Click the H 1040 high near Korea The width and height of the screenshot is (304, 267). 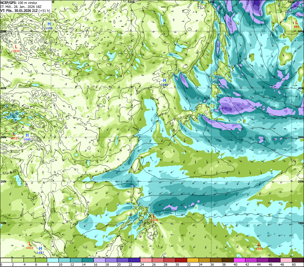pyautogui.click(x=164, y=82)
